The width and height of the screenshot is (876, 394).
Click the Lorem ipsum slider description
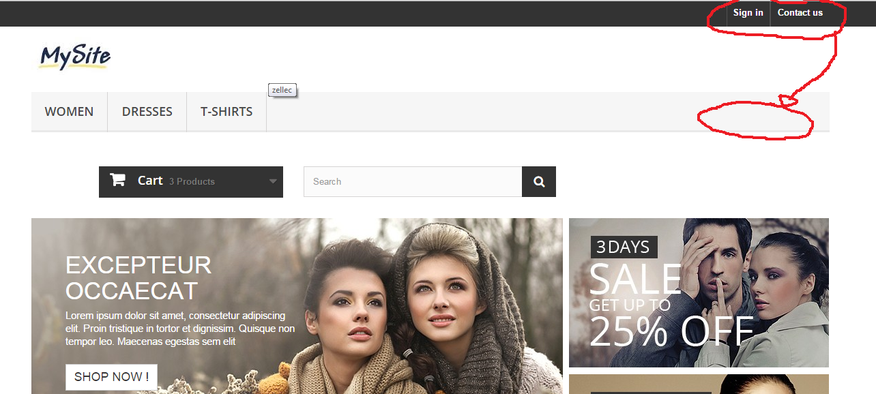pos(180,329)
